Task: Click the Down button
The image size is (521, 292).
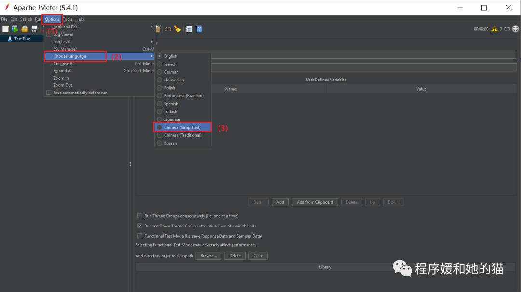Action: click(x=393, y=202)
